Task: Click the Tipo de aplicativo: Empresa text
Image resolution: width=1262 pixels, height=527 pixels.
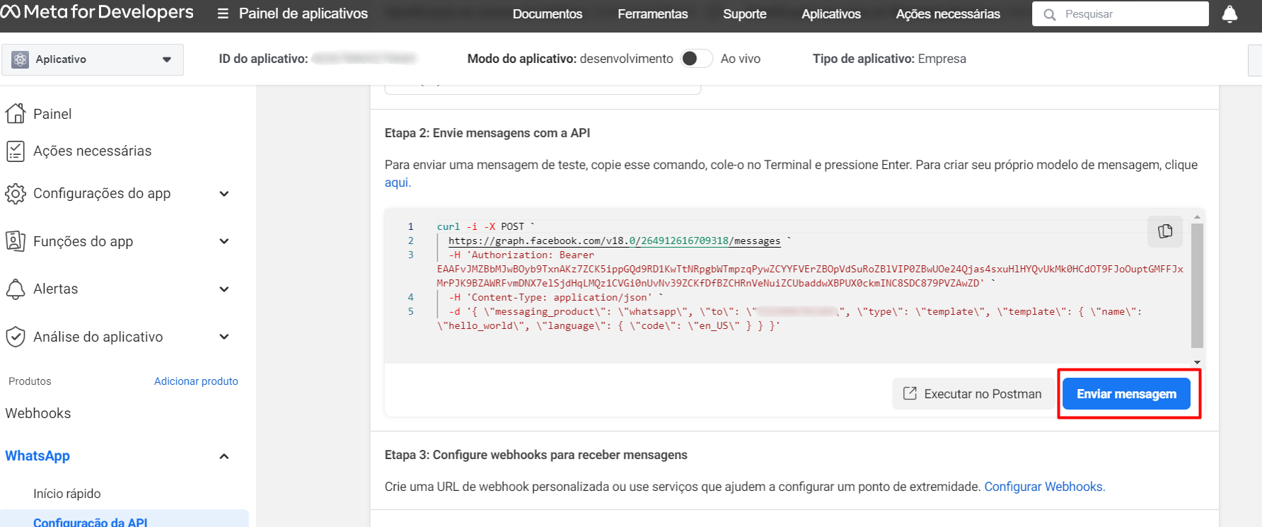Action: [x=889, y=59]
